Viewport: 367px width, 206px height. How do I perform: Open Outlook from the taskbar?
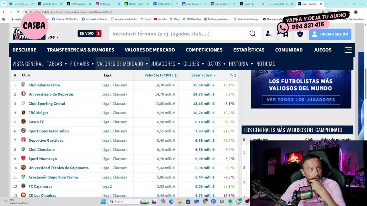[x=197, y=201]
